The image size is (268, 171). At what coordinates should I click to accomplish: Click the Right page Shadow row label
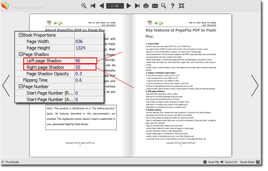pyautogui.click(x=45, y=67)
